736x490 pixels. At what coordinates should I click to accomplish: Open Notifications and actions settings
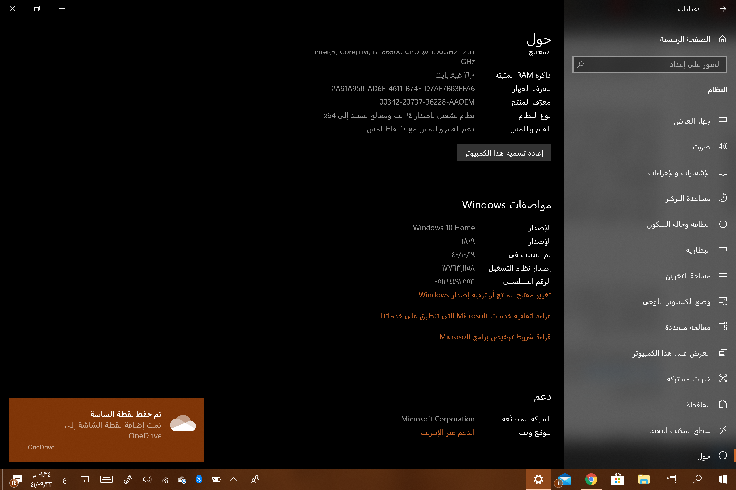pyautogui.click(x=679, y=172)
